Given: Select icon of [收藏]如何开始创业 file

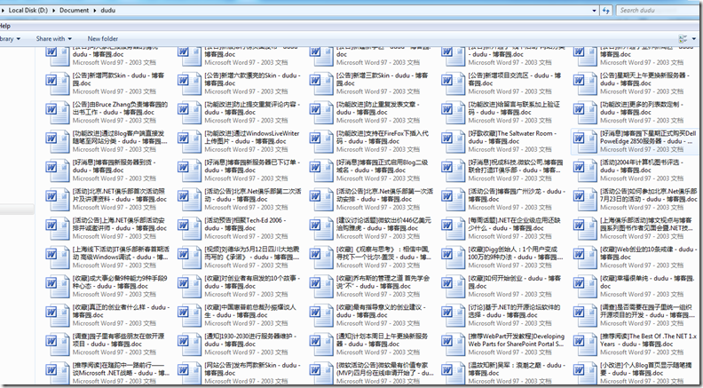Looking at the screenshot, I should click(x=453, y=287).
